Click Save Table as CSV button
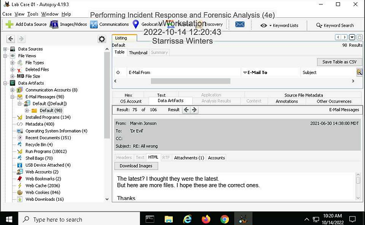This screenshot has height=225, width=365. (x=339, y=62)
